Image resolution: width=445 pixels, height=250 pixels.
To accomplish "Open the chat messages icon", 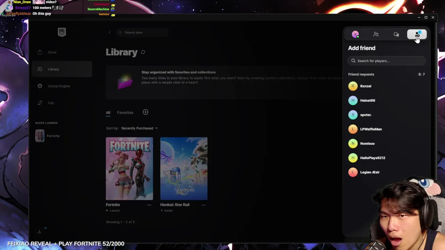I will [x=396, y=34].
